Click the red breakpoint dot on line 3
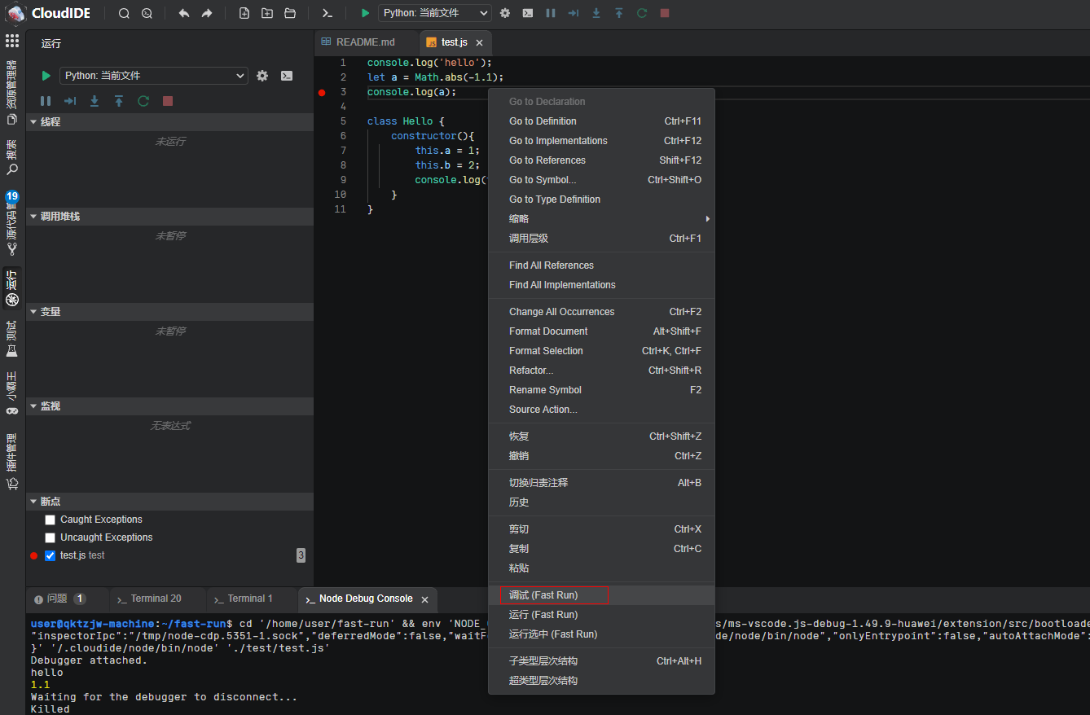This screenshot has height=715, width=1090. (322, 93)
